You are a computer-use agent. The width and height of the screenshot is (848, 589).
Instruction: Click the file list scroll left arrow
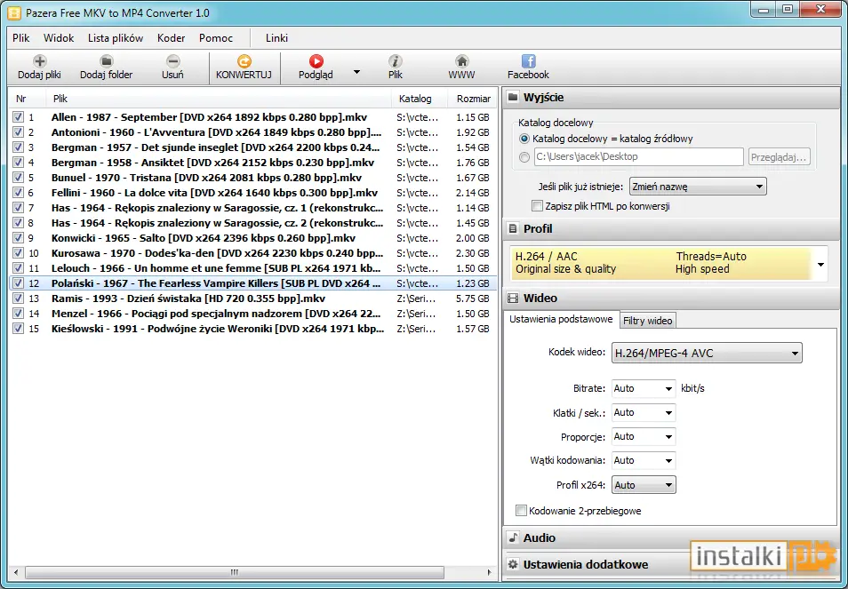click(16, 572)
